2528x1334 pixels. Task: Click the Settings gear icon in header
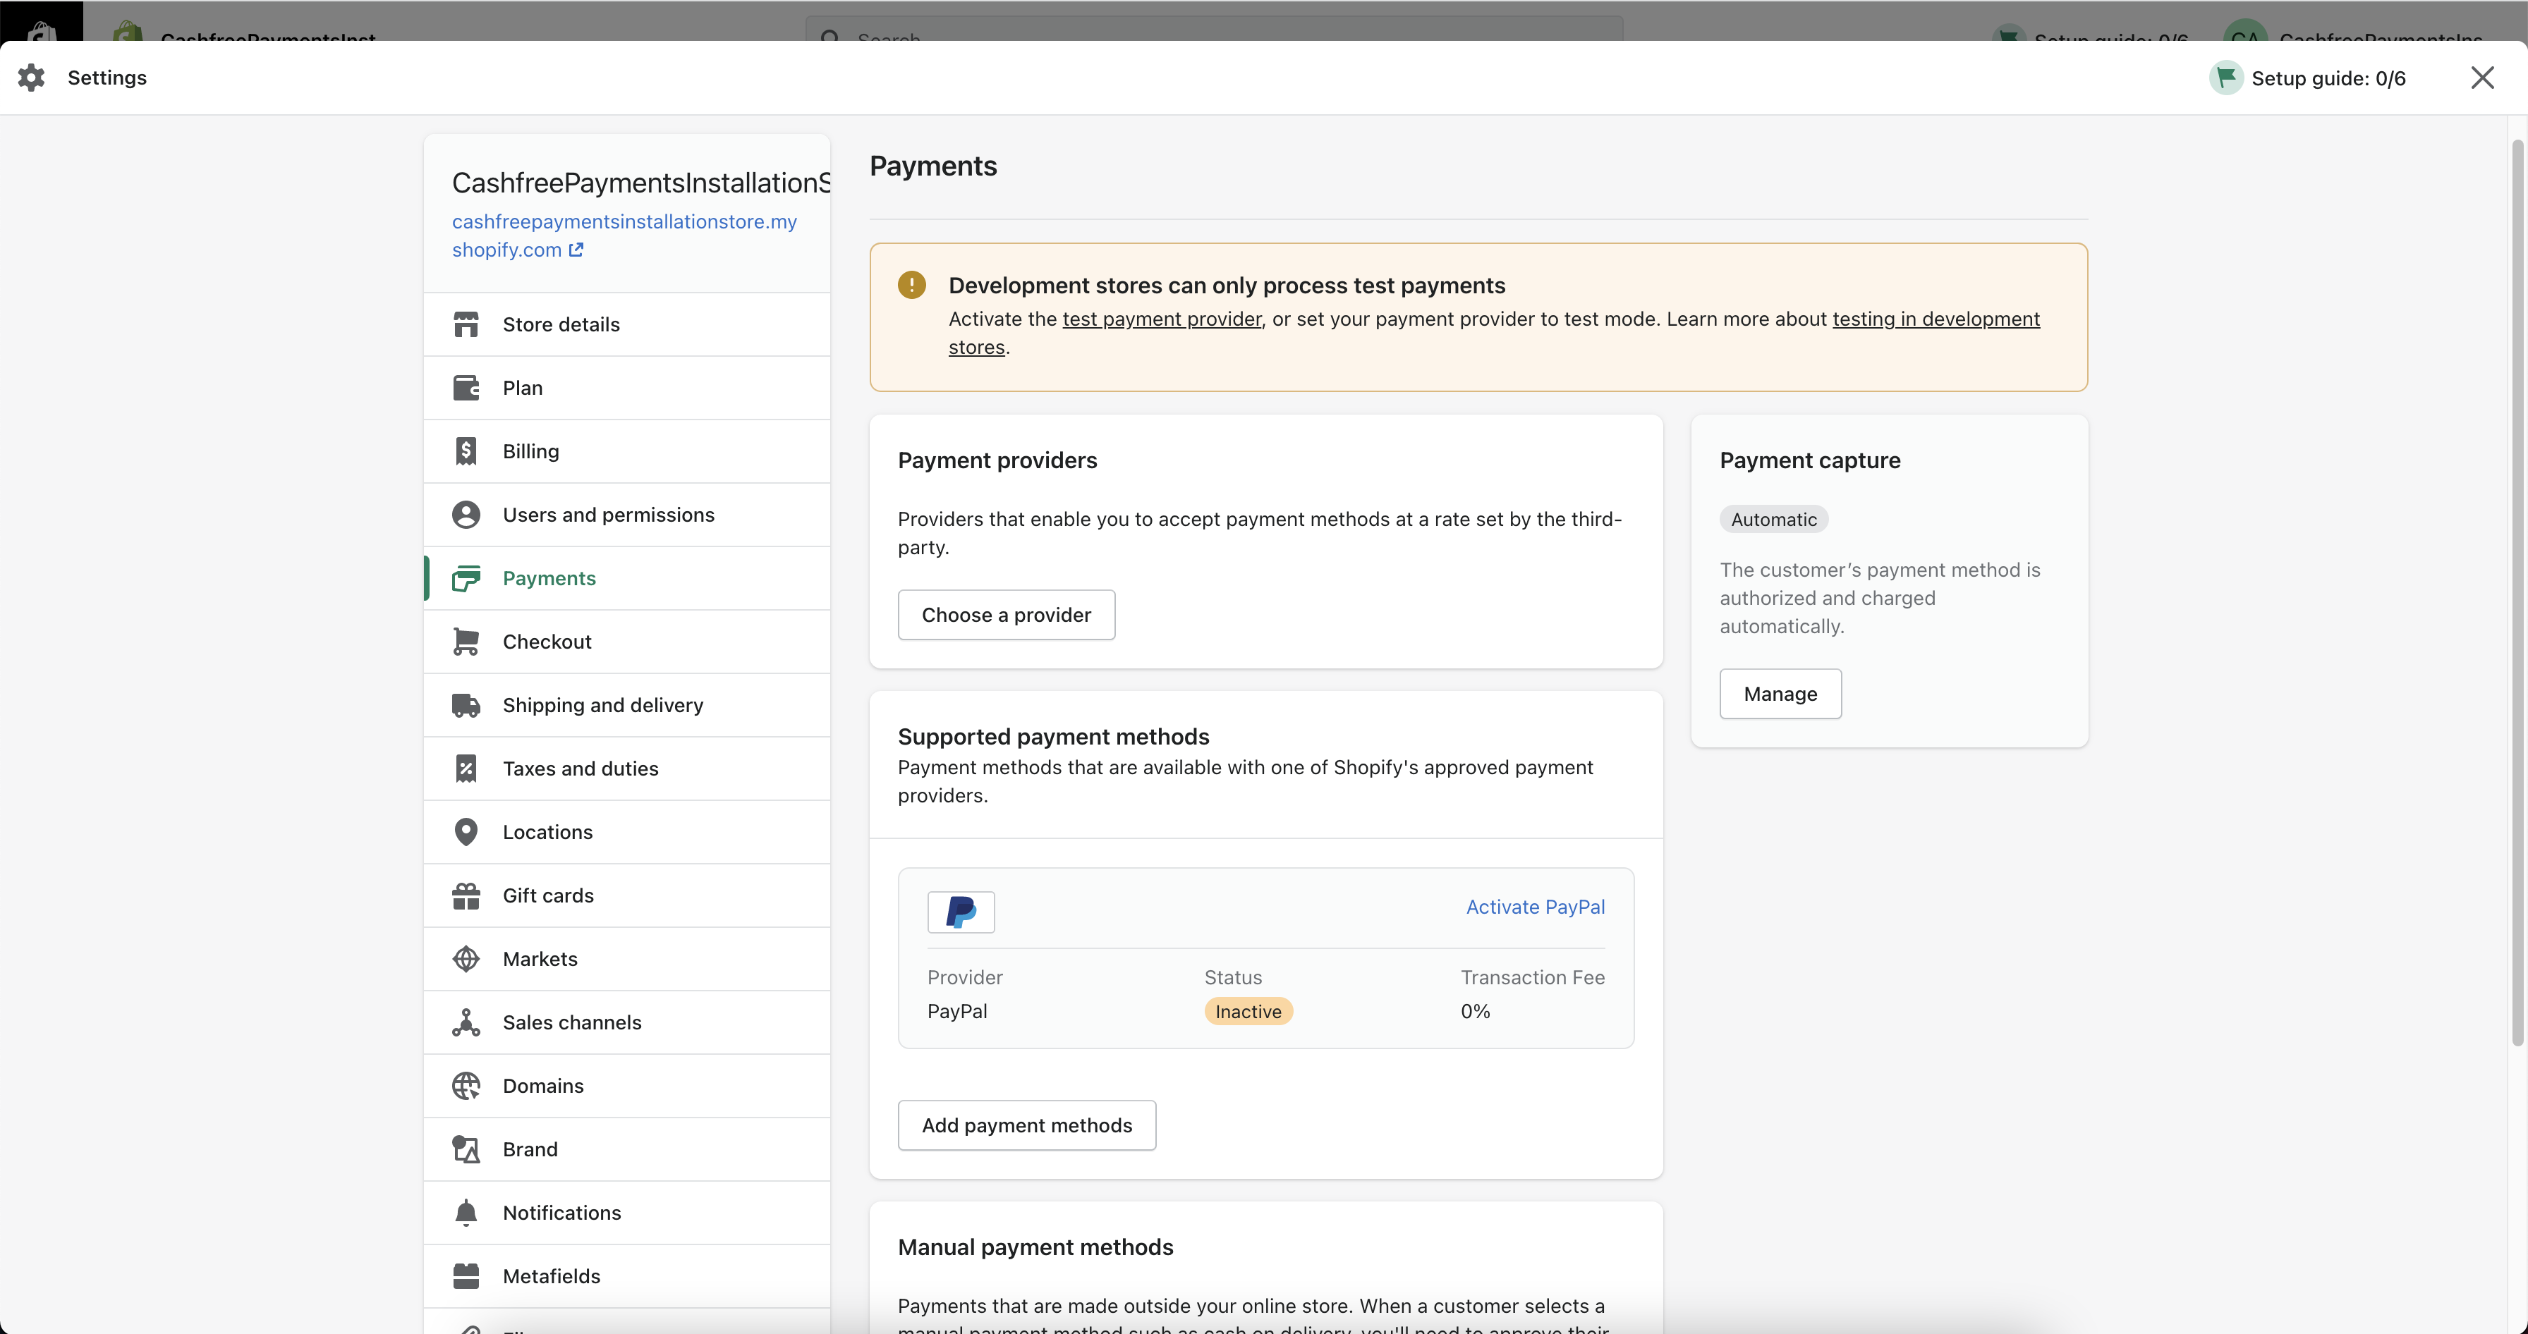coord(32,78)
